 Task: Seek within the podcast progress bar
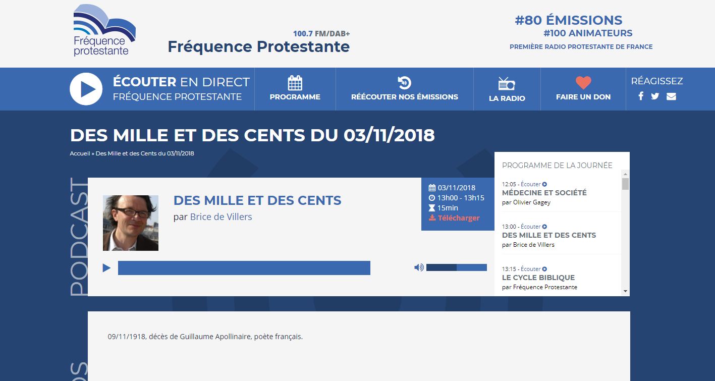click(244, 268)
